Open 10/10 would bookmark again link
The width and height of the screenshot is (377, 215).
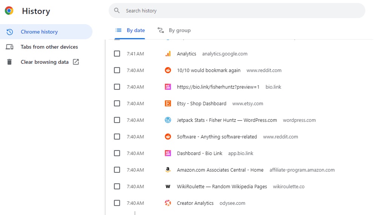coord(209,71)
